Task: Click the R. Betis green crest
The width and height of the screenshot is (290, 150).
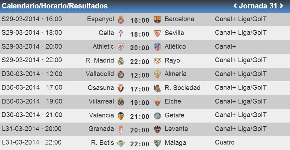Action: pyautogui.click(x=121, y=143)
